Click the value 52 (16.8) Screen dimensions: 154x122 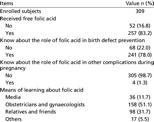(140, 26)
